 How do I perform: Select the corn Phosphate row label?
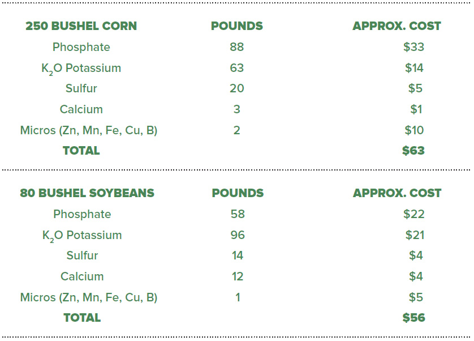pos(81,47)
